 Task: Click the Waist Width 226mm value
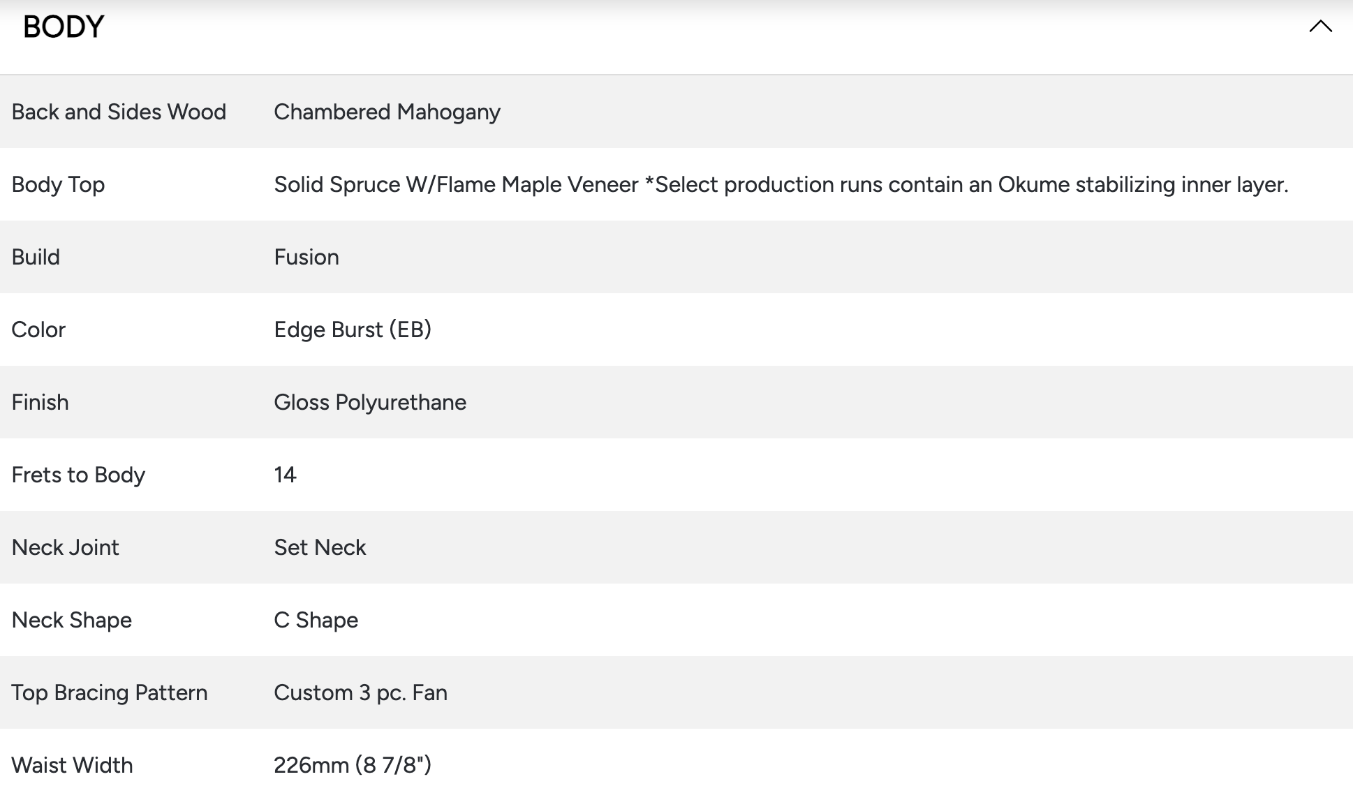pyautogui.click(x=353, y=765)
